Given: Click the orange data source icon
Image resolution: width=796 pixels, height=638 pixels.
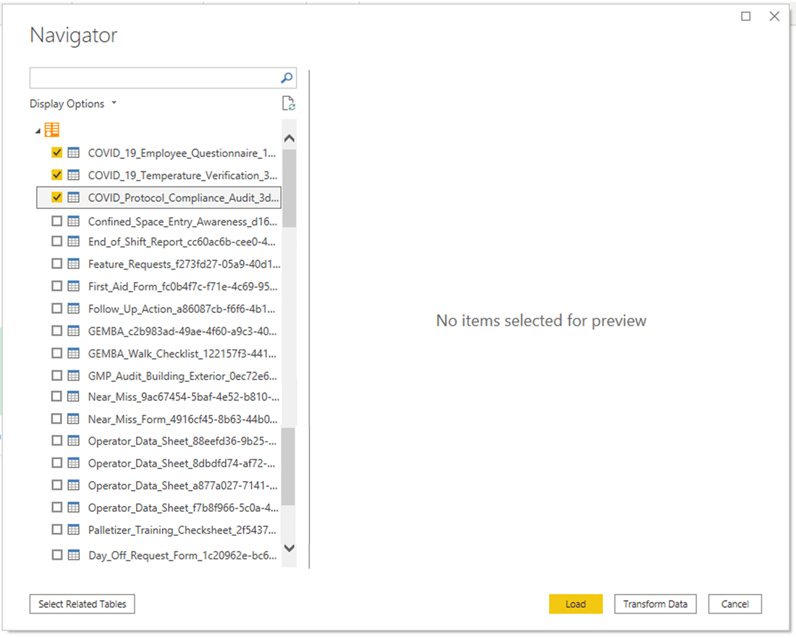Looking at the screenshot, I should tap(51, 129).
